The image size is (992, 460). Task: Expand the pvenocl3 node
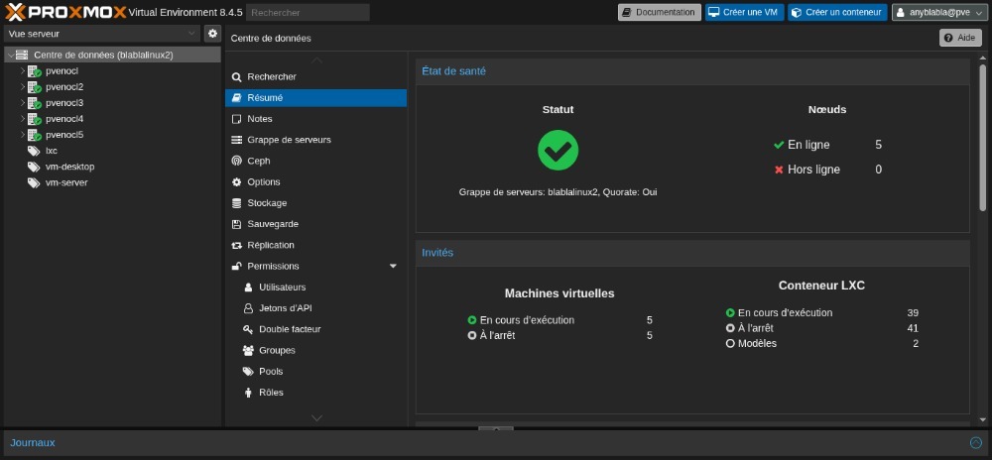22,103
